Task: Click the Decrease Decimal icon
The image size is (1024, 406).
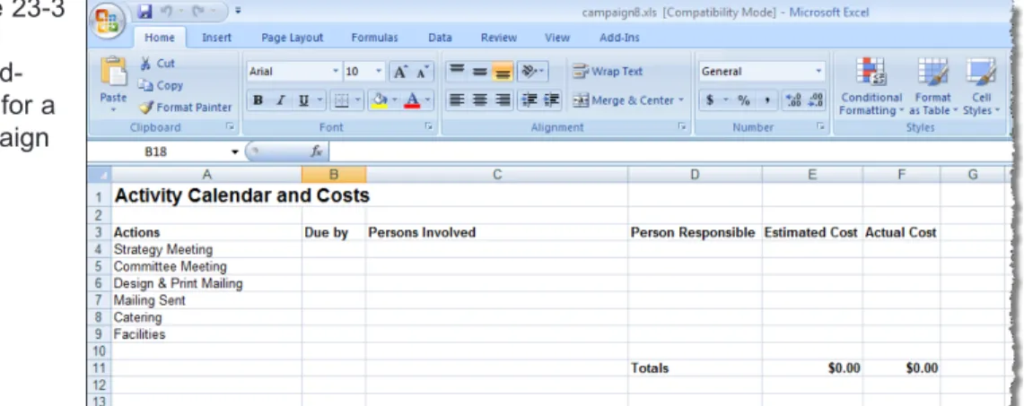Action: [x=815, y=100]
